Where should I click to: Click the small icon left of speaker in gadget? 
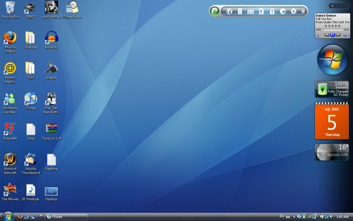coord(344,36)
